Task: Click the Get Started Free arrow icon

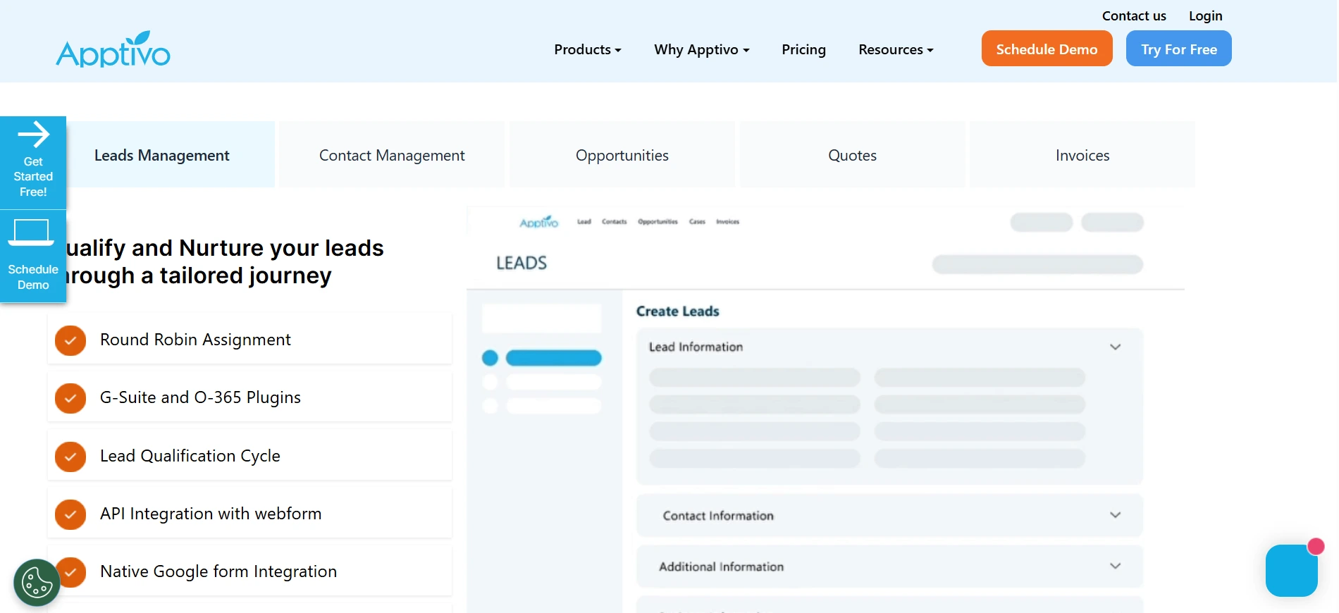Action: 33,134
